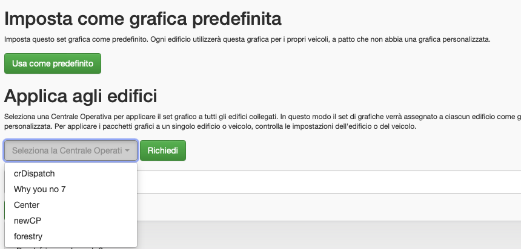Screen dimensions: 521x249
Task: Choose "forestry" from the list
Action: coord(28,236)
